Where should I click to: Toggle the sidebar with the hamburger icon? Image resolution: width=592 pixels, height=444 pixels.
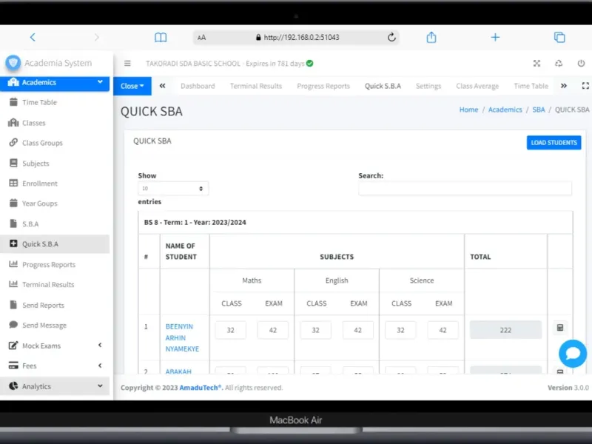(127, 64)
